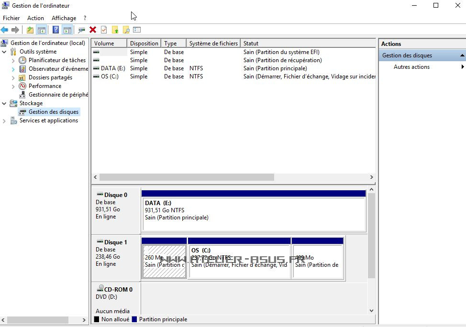Image resolution: width=466 pixels, height=327 pixels.
Task: Select the OS (C:) partition block
Action: [239, 261]
